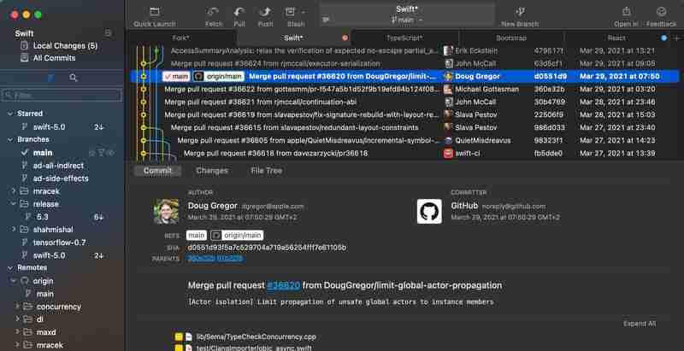684x351 pixels.
Task: Click repository settings icon beside Swift title
Action: (x=109, y=33)
